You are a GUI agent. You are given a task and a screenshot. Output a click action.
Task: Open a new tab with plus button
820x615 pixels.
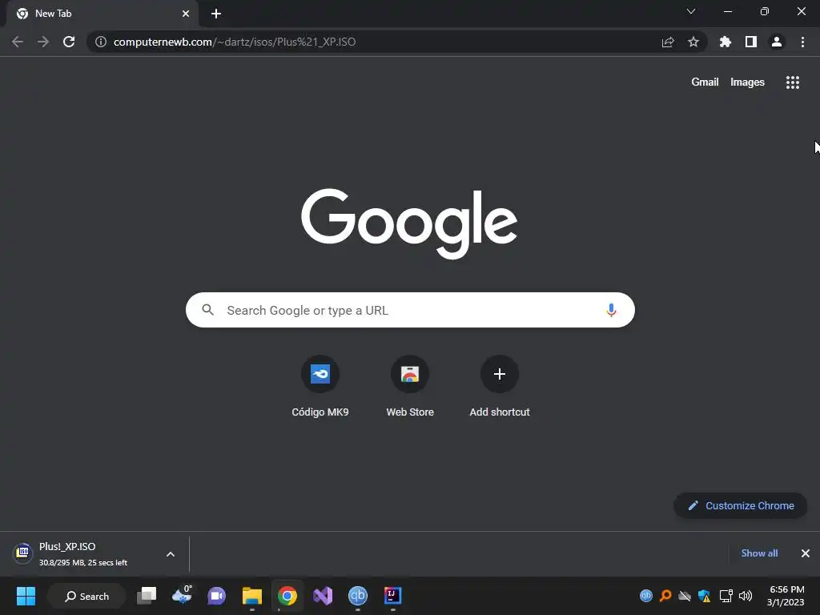click(x=216, y=14)
